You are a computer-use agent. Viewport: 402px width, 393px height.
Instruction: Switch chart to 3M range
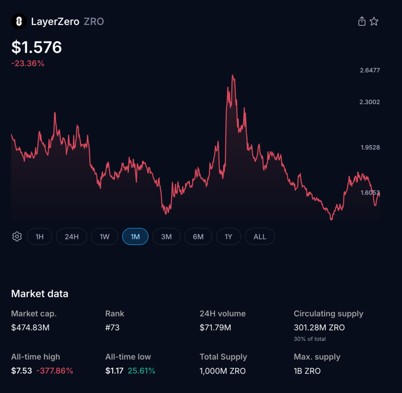(166, 236)
